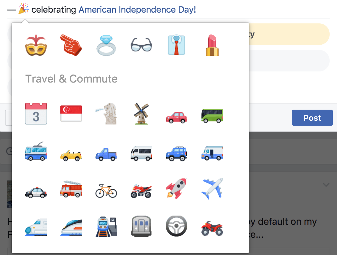Viewport: 337px width, 255px height.
Task: Open the American Independence Day link
Action: click(137, 10)
